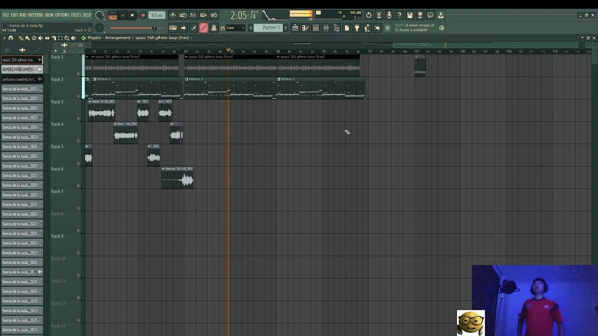Toggle loop recording
598x336 pixels.
click(x=214, y=15)
